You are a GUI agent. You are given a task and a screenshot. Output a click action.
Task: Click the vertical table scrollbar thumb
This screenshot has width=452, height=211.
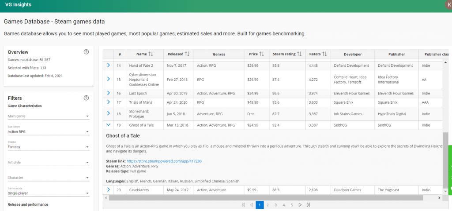point(445,160)
